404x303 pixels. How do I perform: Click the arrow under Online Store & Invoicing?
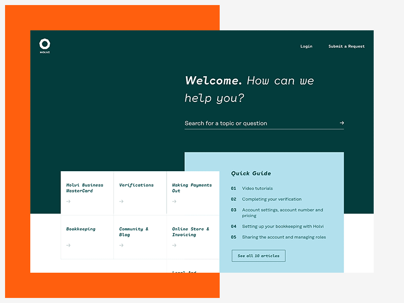click(174, 245)
